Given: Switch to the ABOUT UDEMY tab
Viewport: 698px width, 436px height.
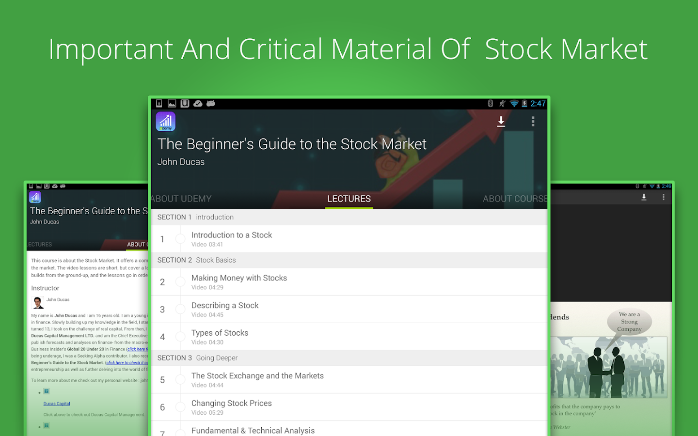Looking at the screenshot, I should pos(181,199).
